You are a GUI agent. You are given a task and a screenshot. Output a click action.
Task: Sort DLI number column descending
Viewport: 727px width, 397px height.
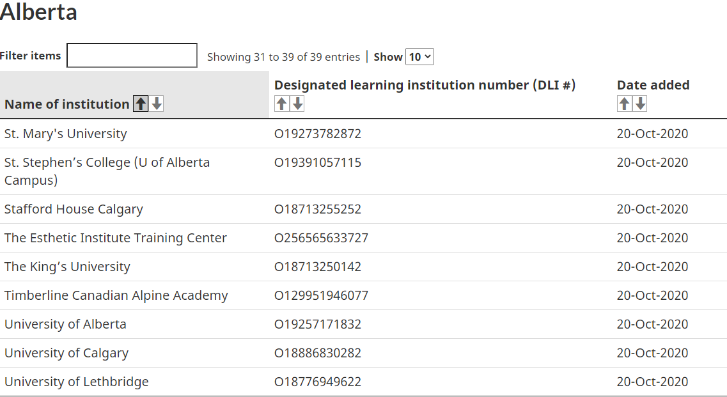(298, 104)
